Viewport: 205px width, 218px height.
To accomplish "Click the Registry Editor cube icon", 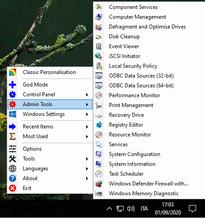I will (99, 125).
